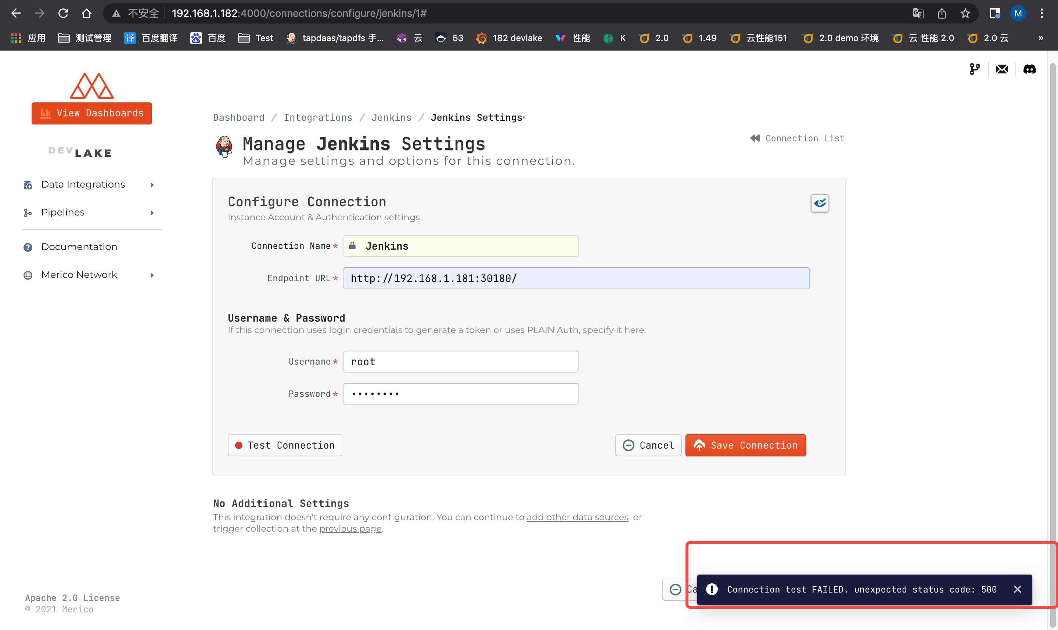Viewport: 1058px width, 630px height.
Task: Follow add other data sources link
Action: [577, 517]
